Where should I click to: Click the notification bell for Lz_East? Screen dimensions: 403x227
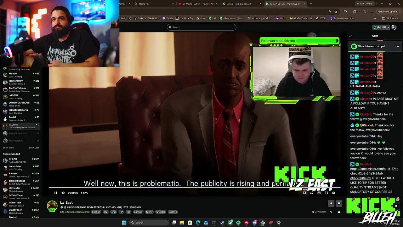331,204
